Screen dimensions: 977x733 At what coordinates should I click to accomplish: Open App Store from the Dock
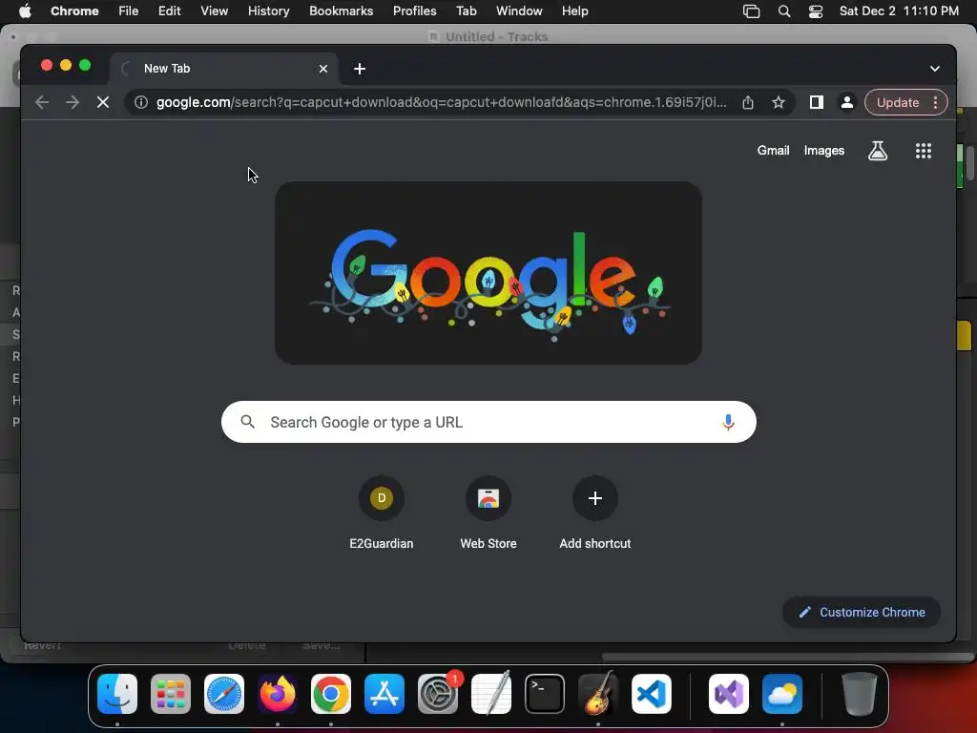click(385, 694)
